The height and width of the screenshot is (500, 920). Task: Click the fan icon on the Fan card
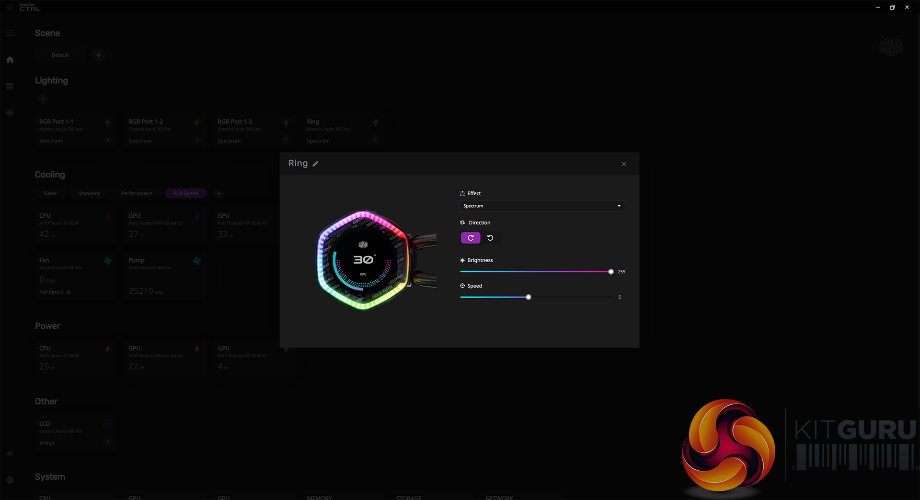108,261
